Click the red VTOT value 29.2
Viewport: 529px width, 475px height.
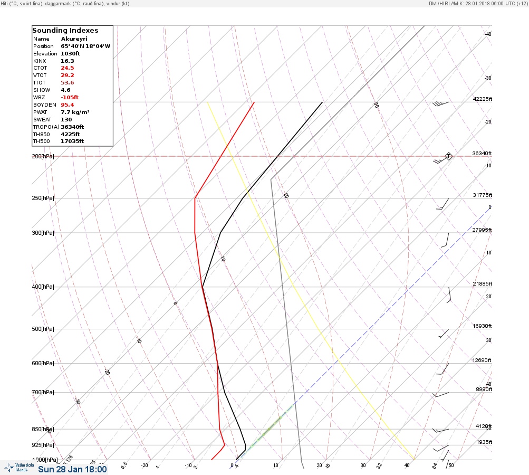click(67, 75)
